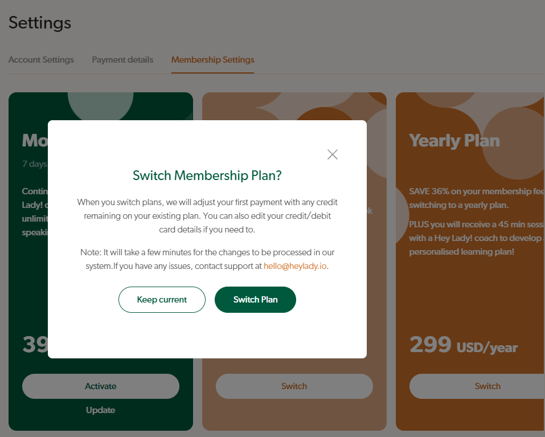Go to the Account Settings tab
545x437 pixels.
point(41,60)
